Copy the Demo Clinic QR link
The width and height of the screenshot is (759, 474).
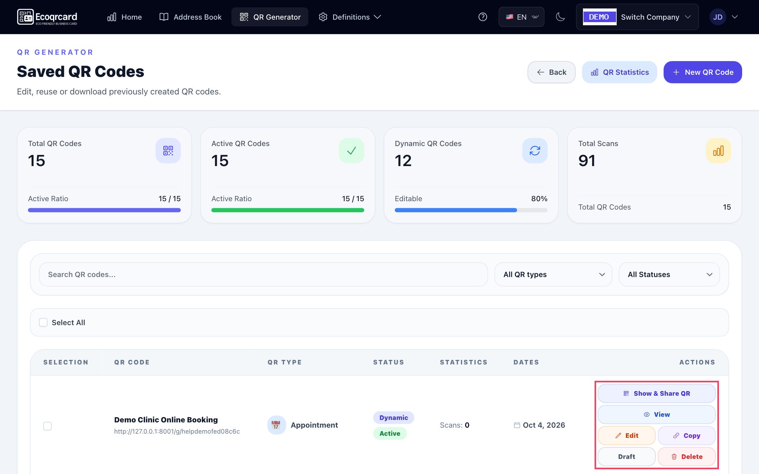click(x=687, y=436)
